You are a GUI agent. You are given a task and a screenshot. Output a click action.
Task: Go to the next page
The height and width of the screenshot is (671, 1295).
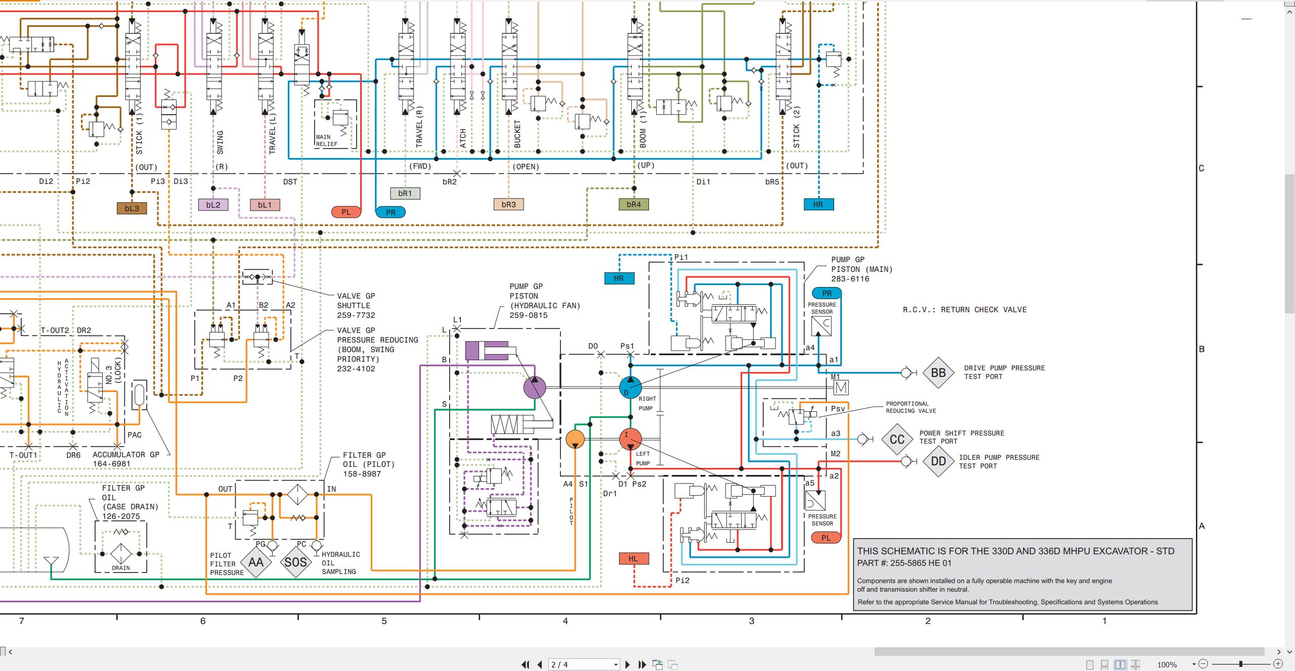pyautogui.click(x=628, y=665)
